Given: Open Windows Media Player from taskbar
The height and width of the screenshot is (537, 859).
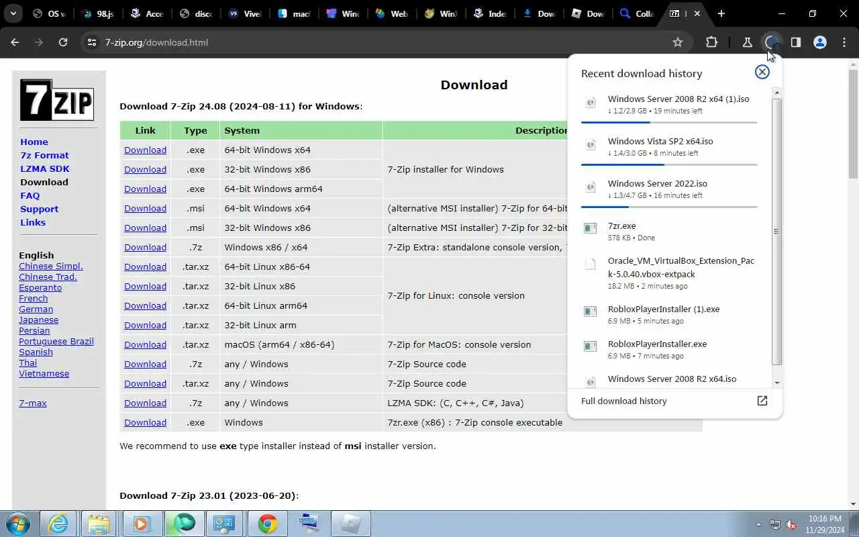Looking at the screenshot, I should pyautogui.click(x=142, y=524).
